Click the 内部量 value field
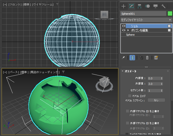Screen dimensions: 173x136 (154, 78)
